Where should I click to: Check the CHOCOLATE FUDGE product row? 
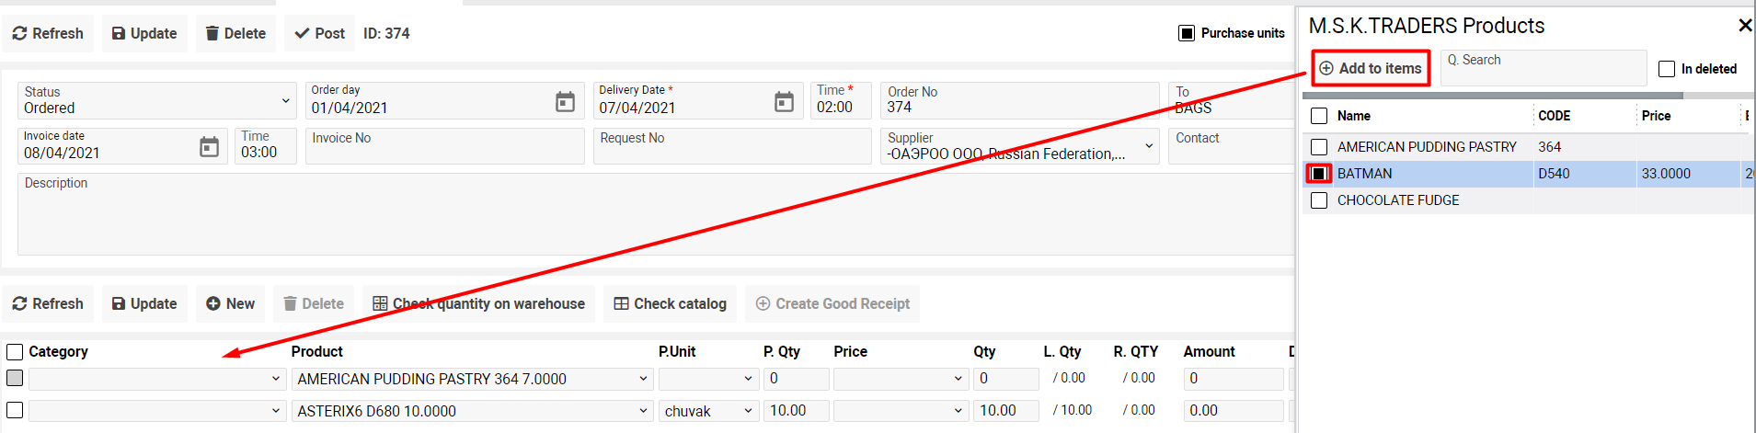tap(1319, 200)
